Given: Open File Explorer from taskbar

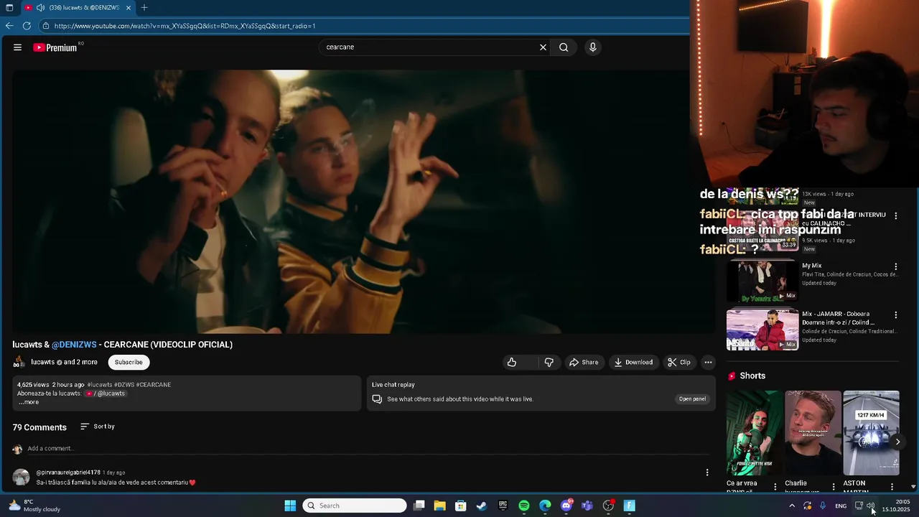Looking at the screenshot, I should pos(439,506).
